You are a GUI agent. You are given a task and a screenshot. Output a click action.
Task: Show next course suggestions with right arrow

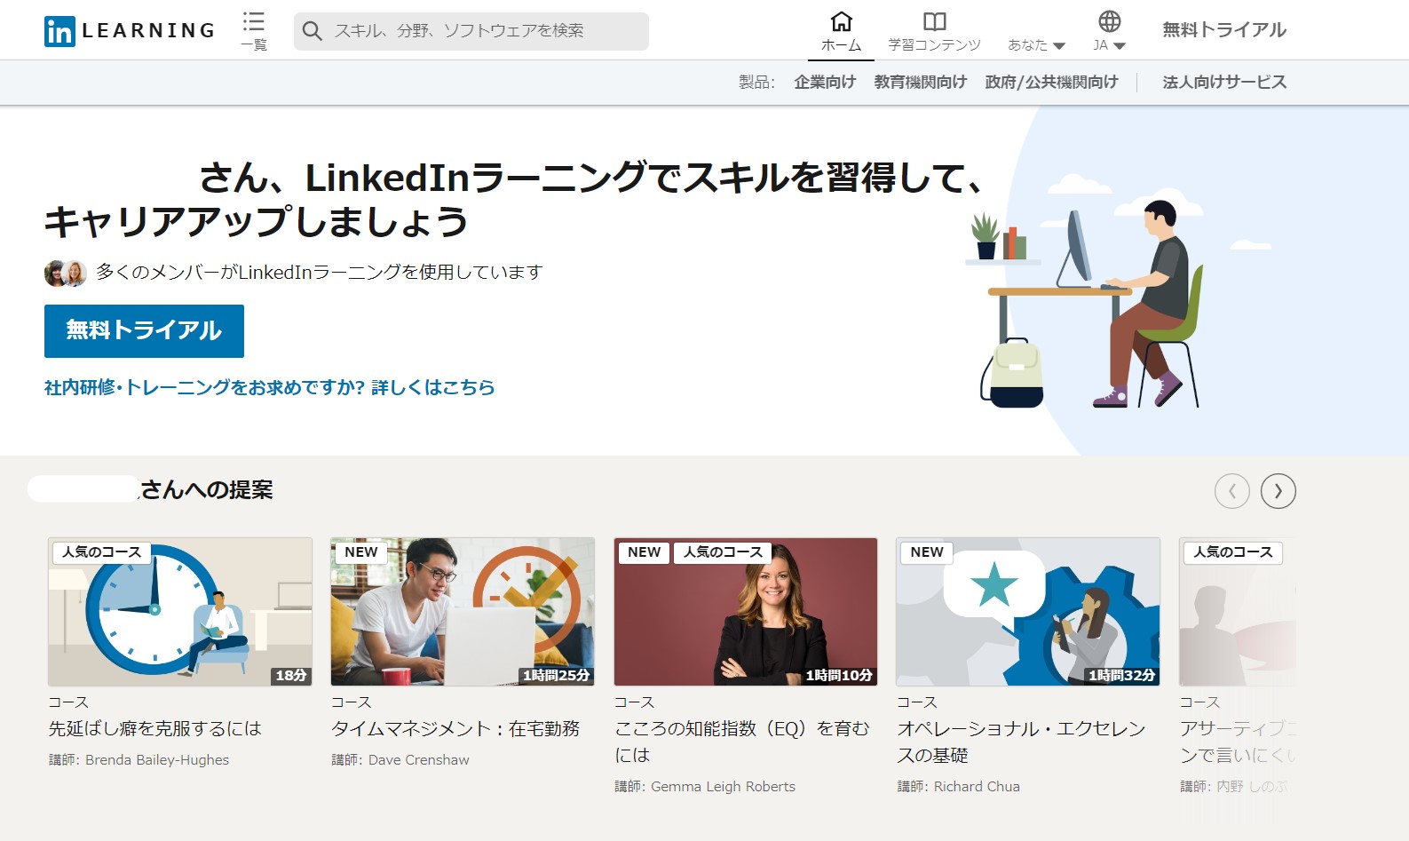[x=1278, y=490]
